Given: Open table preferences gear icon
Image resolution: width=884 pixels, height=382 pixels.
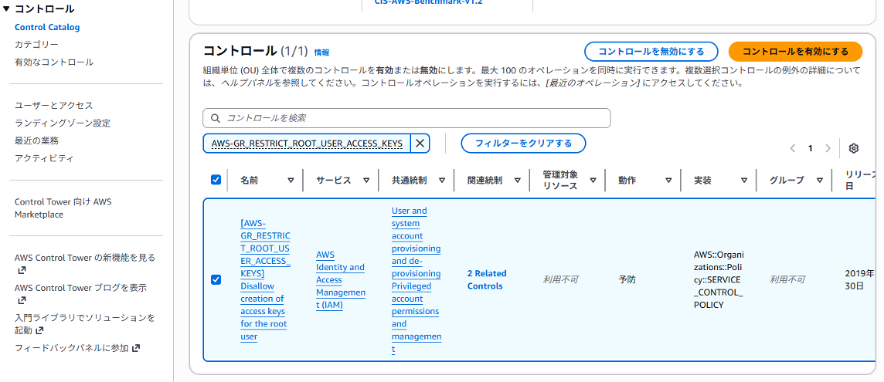Looking at the screenshot, I should point(854,148).
